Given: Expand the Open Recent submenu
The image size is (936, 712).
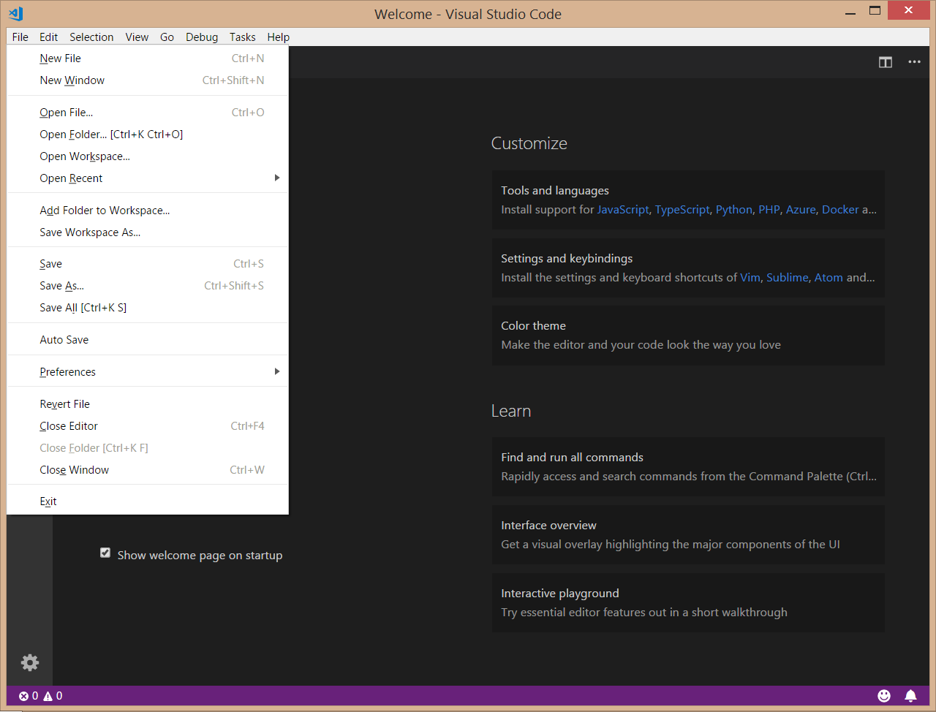Looking at the screenshot, I should click(x=148, y=178).
